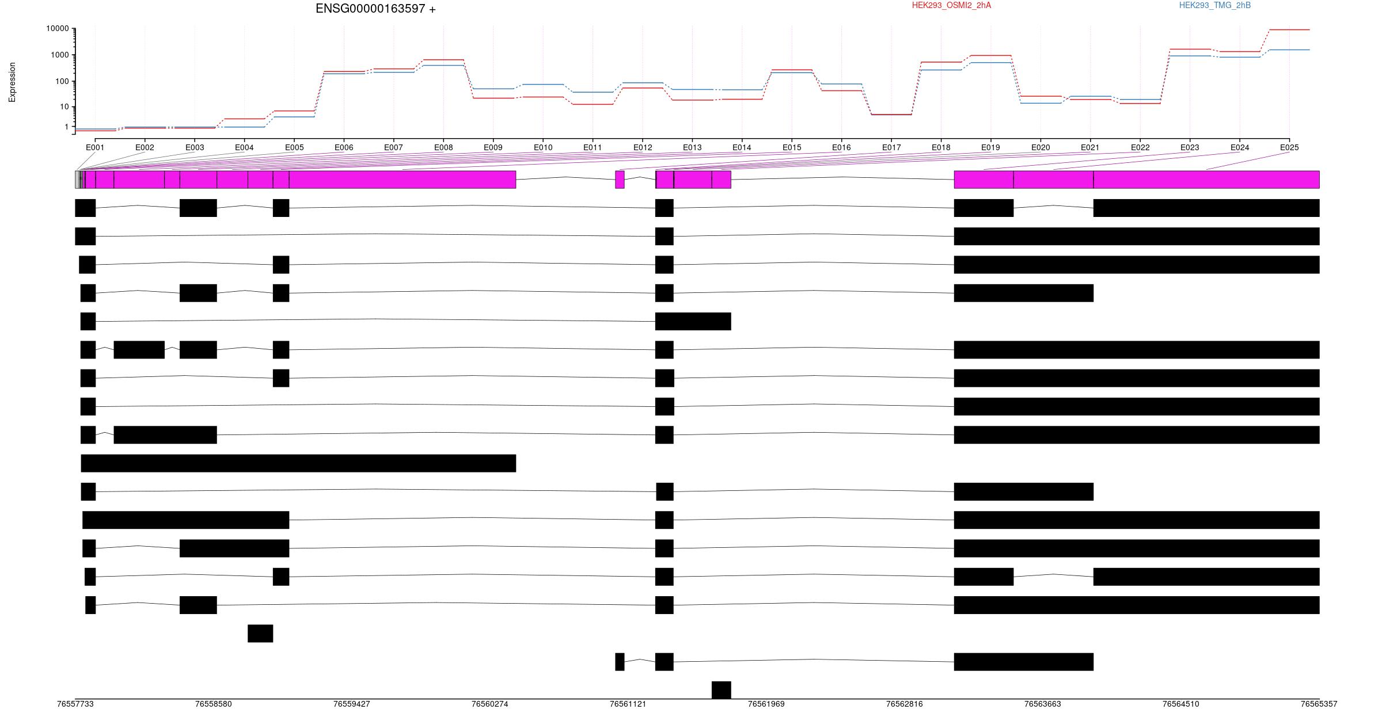Click exon label E009

tap(493, 147)
